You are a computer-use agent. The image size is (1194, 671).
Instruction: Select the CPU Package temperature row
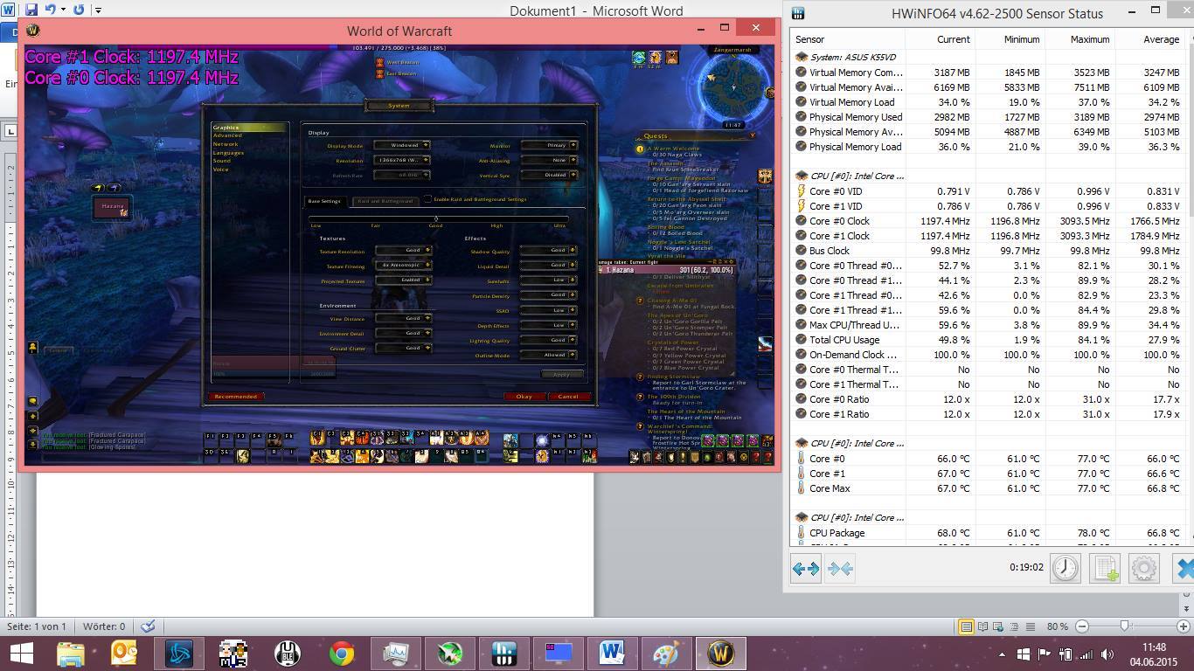pyautogui.click(x=987, y=533)
